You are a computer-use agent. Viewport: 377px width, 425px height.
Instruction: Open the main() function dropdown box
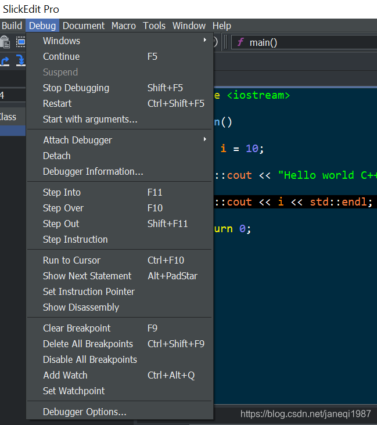click(x=304, y=42)
